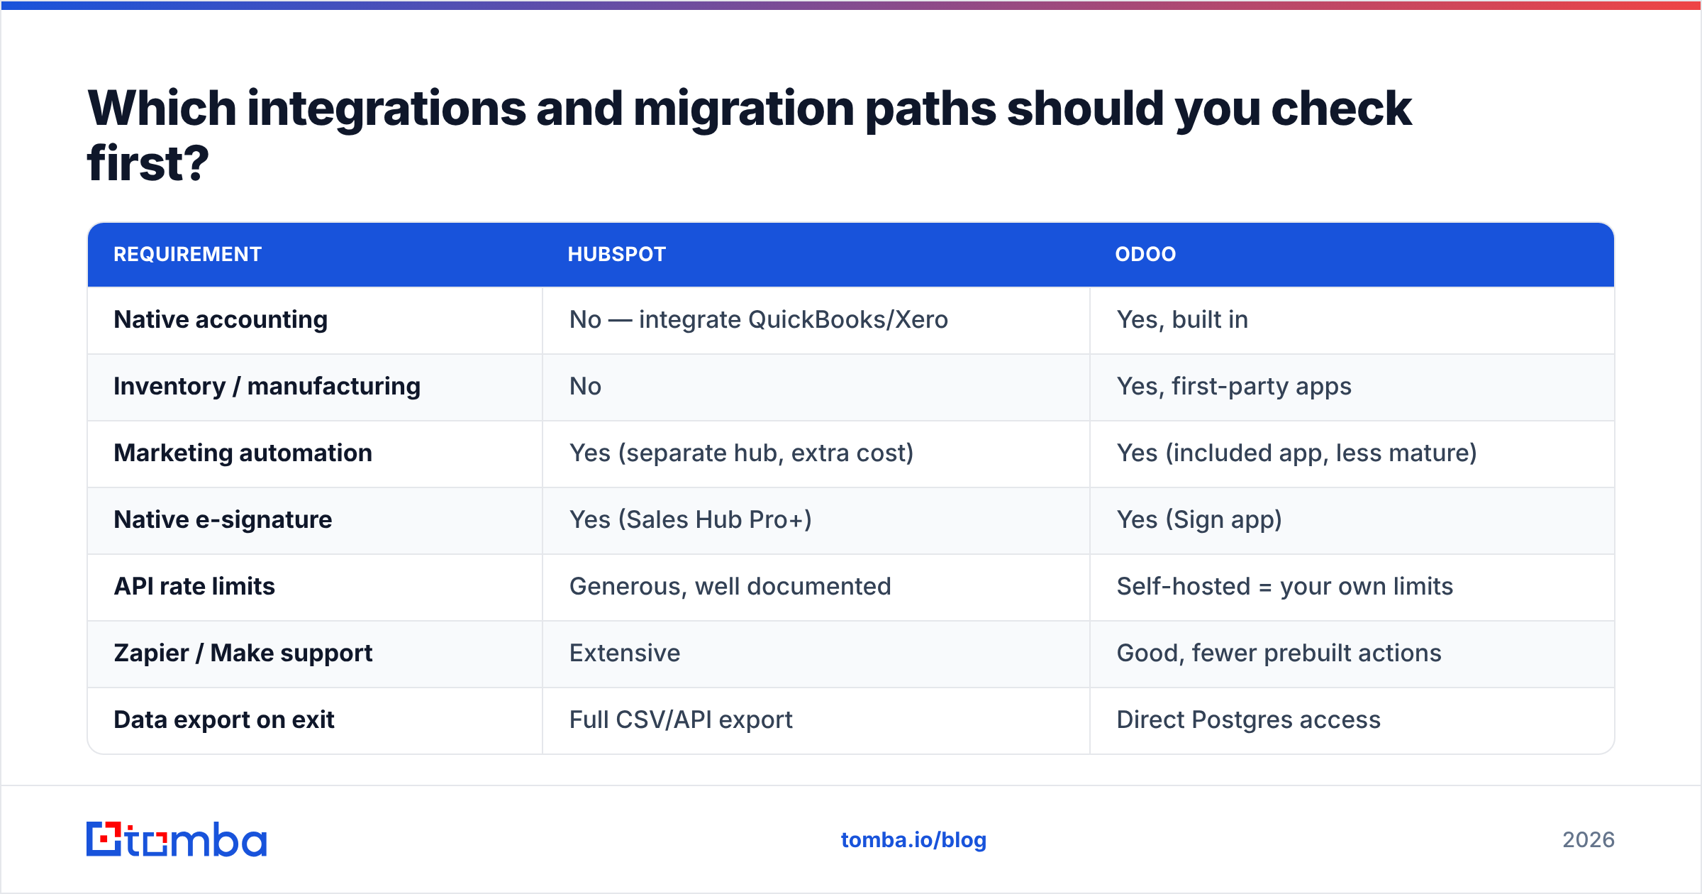Open the tomba.io/blog link
The width and height of the screenshot is (1702, 894).
pos(913,840)
